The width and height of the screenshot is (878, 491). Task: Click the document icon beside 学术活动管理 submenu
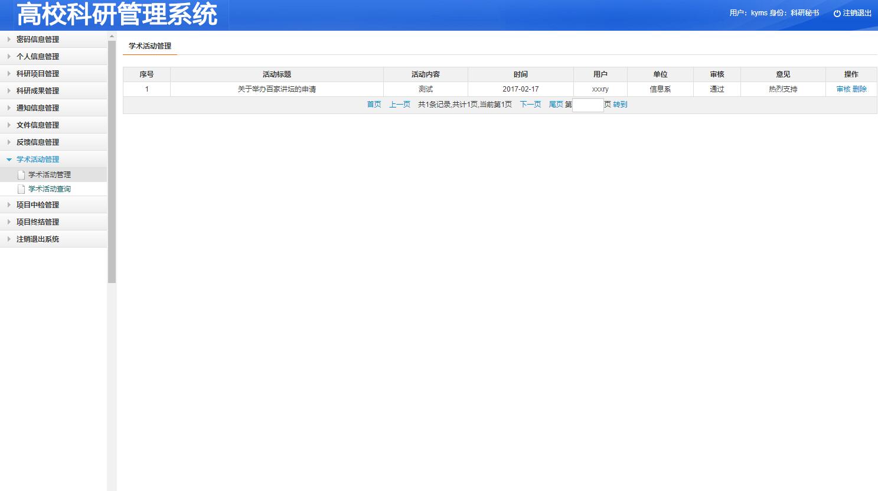(22, 174)
